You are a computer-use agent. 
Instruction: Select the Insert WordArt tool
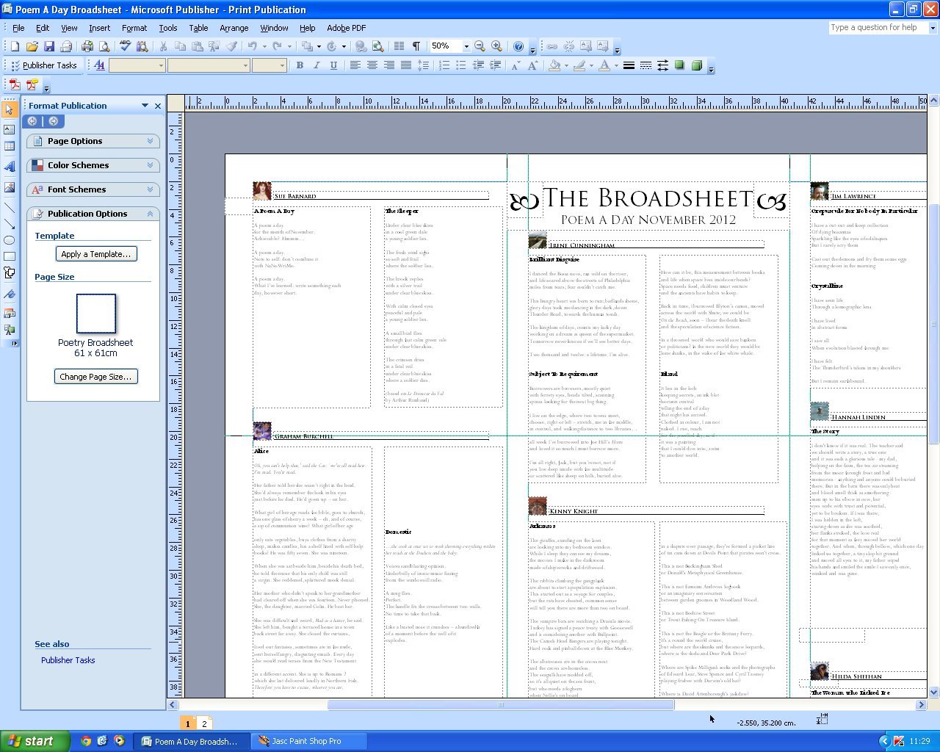(x=10, y=164)
